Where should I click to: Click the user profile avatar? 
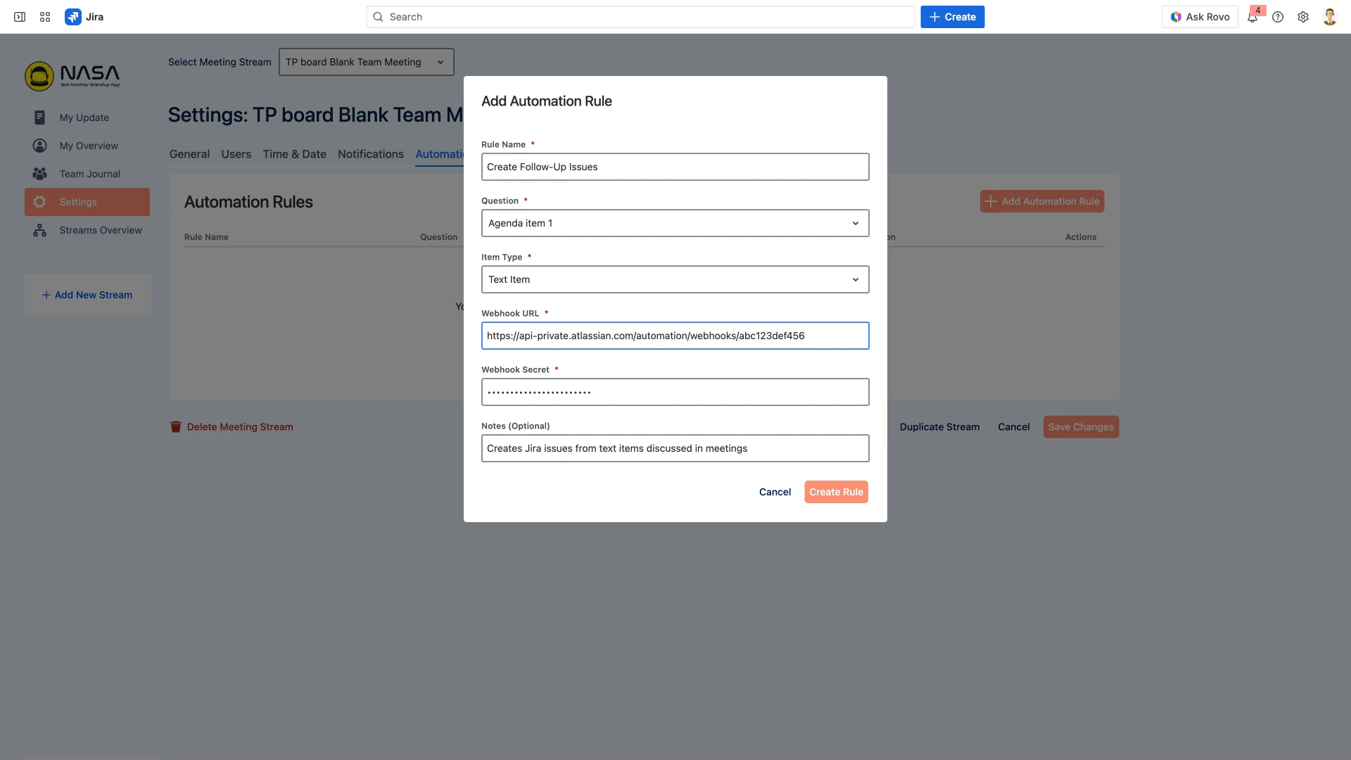click(x=1329, y=17)
